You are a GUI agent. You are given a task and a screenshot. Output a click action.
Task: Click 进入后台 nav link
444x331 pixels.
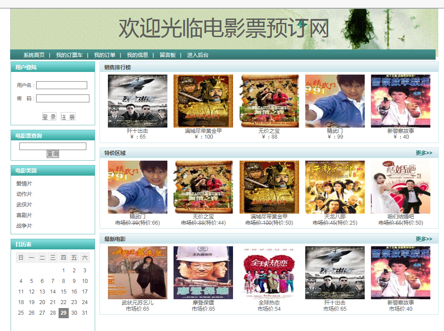[198, 55]
